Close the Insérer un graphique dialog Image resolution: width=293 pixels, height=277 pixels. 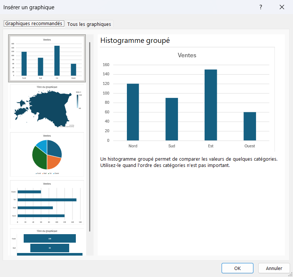tap(282, 7)
